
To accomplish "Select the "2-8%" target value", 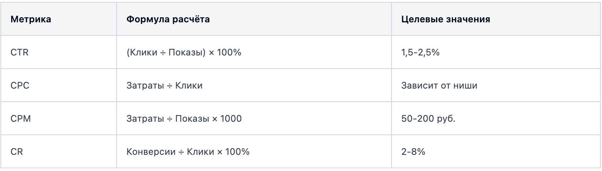I will pyautogui.click(x=413, y=152).
